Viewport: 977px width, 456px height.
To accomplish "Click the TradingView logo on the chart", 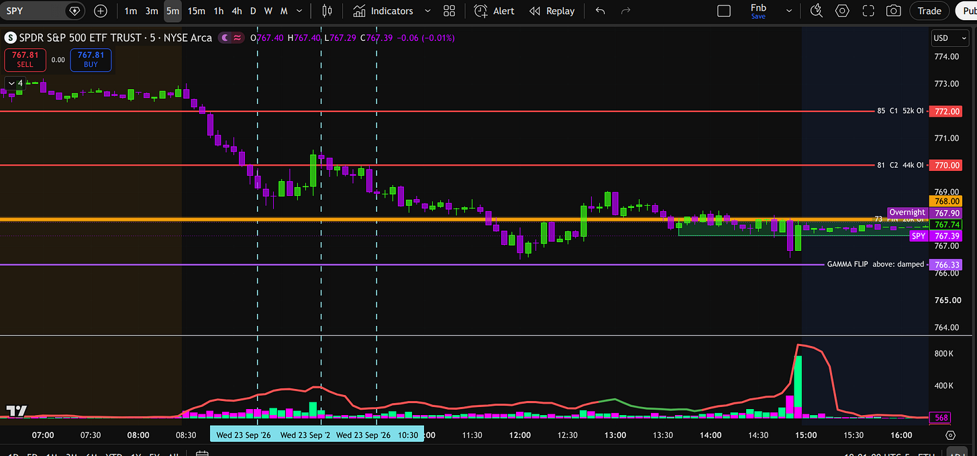I will point(16,411).
